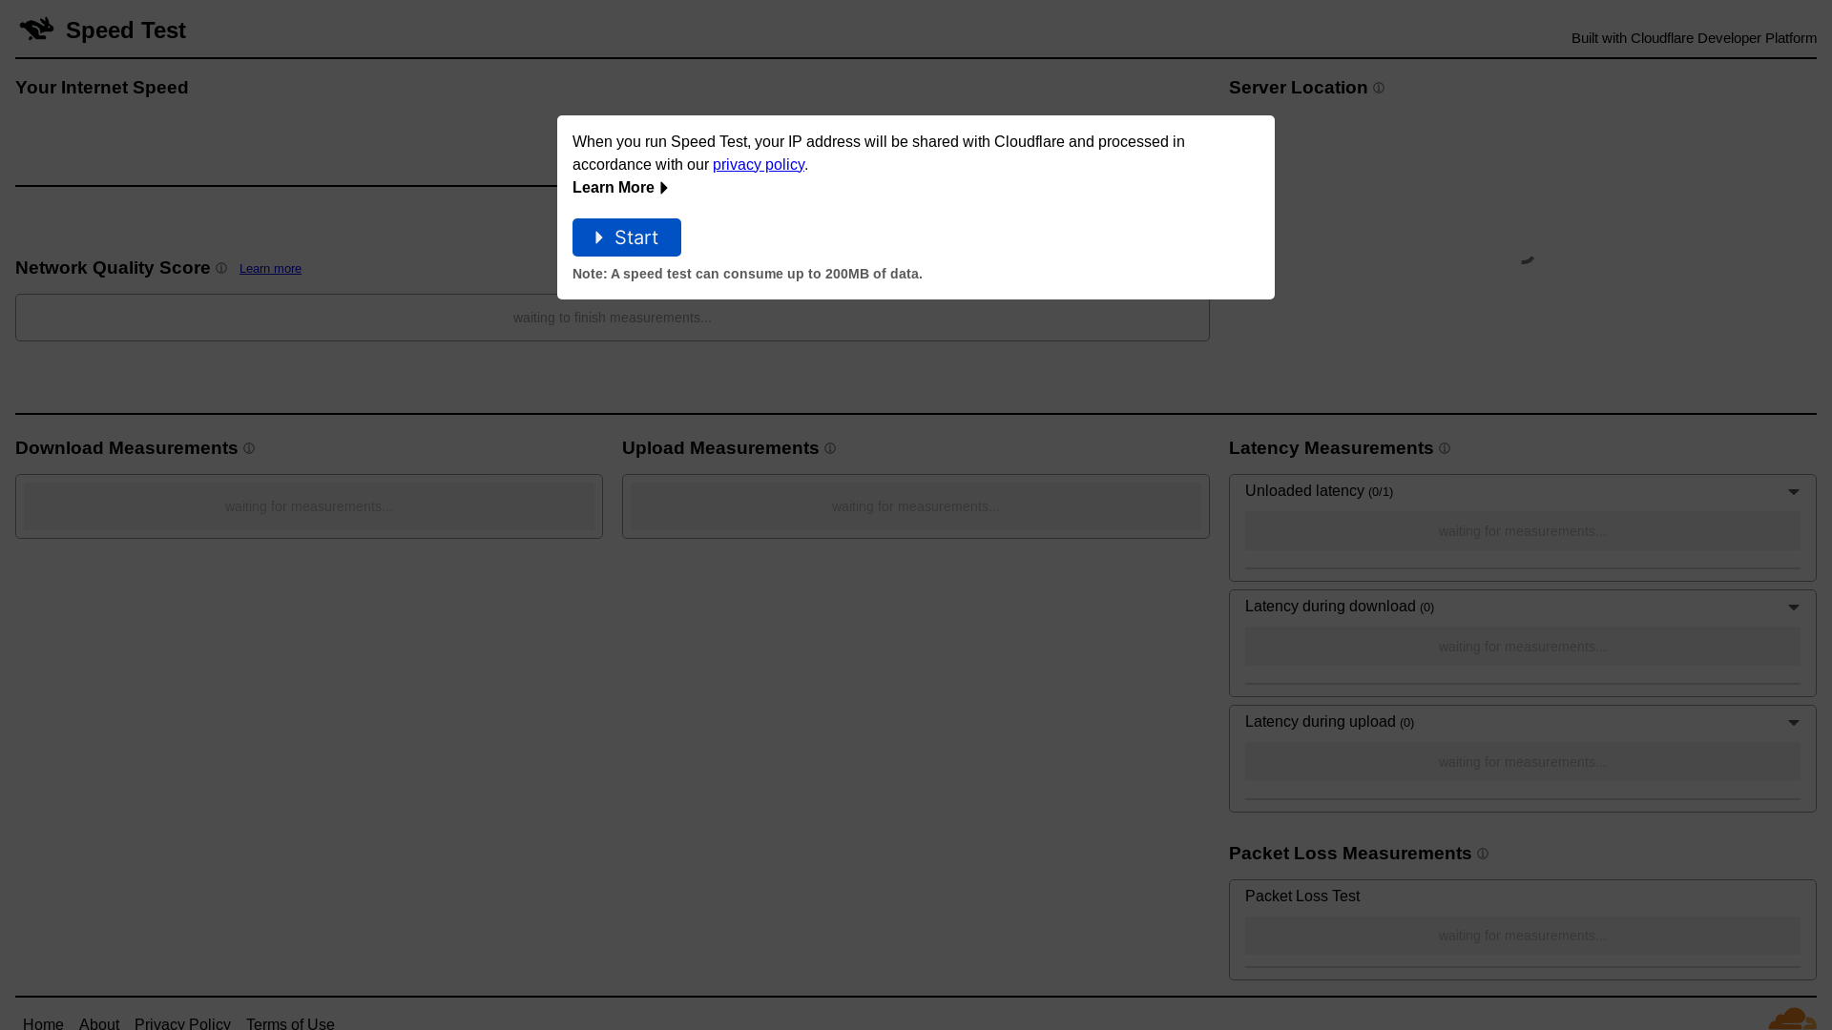This screenshot has height=1030, width=1832.
Task: Expand the Learn More disclosure triangle
Action: pos(664,188)
